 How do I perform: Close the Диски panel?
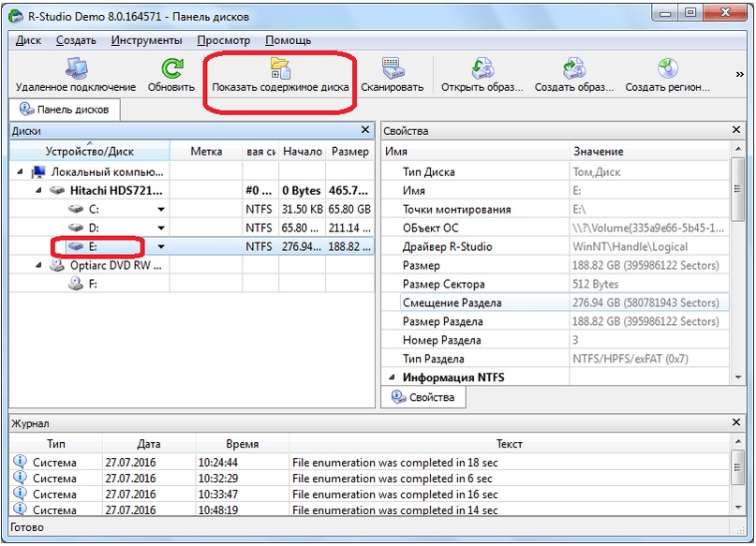point(365,130)
